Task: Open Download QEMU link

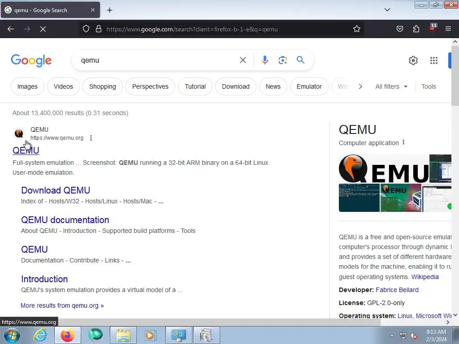Action: click(56, 190)
